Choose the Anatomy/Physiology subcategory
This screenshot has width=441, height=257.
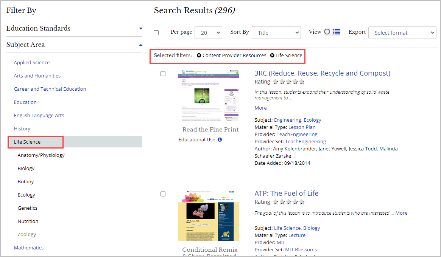click(41, 155)
